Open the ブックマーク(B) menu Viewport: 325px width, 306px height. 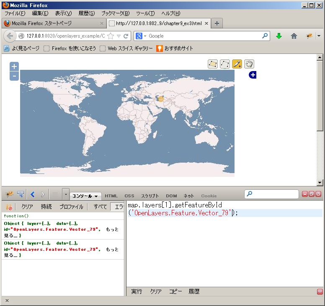(115, 13)
